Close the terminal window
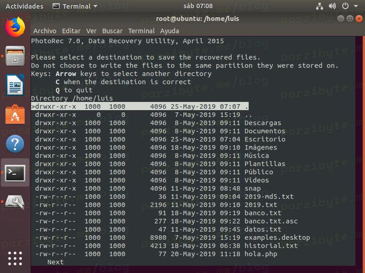The width and height of the screenshot is (365, 273). tap(359, 19)
